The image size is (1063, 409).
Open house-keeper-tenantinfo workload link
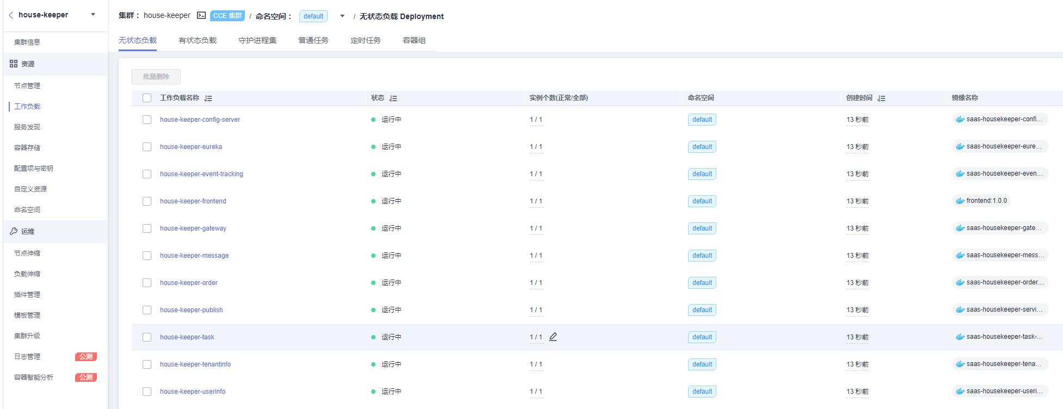(x=195, y=364)
